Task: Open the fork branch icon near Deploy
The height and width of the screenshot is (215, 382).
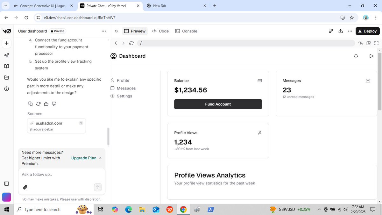Action: (331, 31)
